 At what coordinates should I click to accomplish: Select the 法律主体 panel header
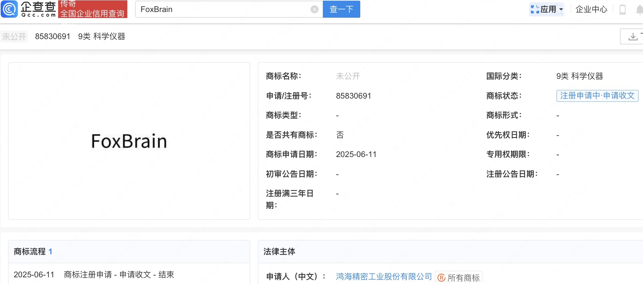tap(279, 252)
